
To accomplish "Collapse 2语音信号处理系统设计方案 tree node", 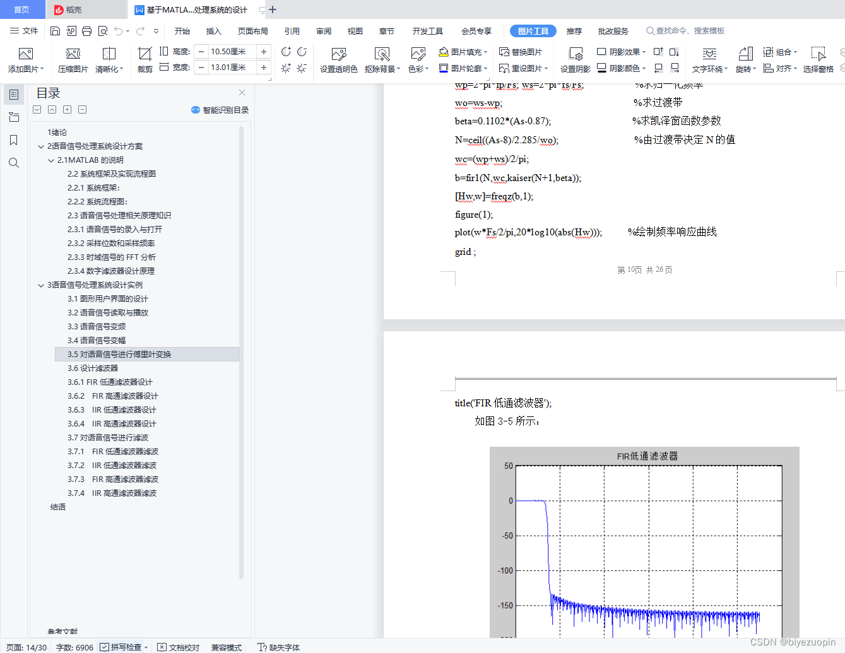I will click(41, 146).
